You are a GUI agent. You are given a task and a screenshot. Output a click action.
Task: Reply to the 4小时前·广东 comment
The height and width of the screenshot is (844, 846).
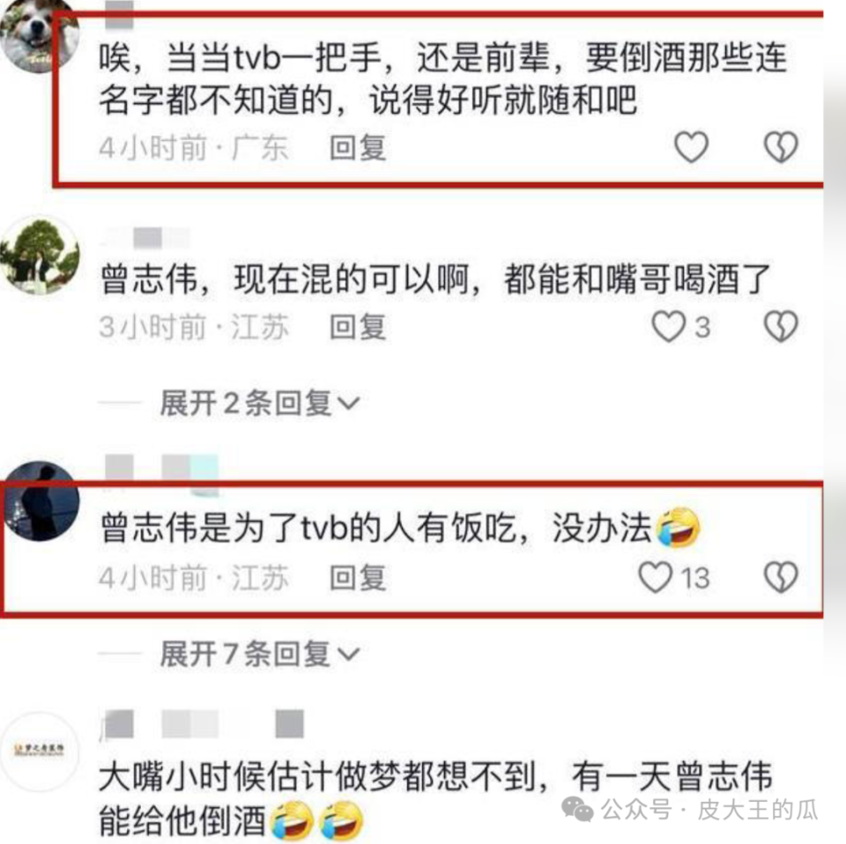[x=358, y=147]
